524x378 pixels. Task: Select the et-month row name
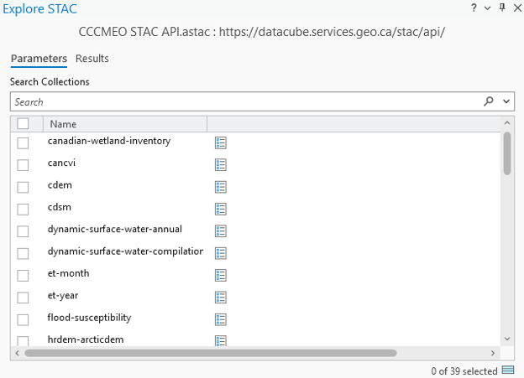(x=68, y=273)
